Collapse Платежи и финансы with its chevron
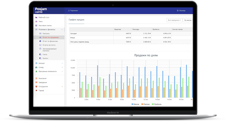This screenshot has height=121, width=226. 62,30
